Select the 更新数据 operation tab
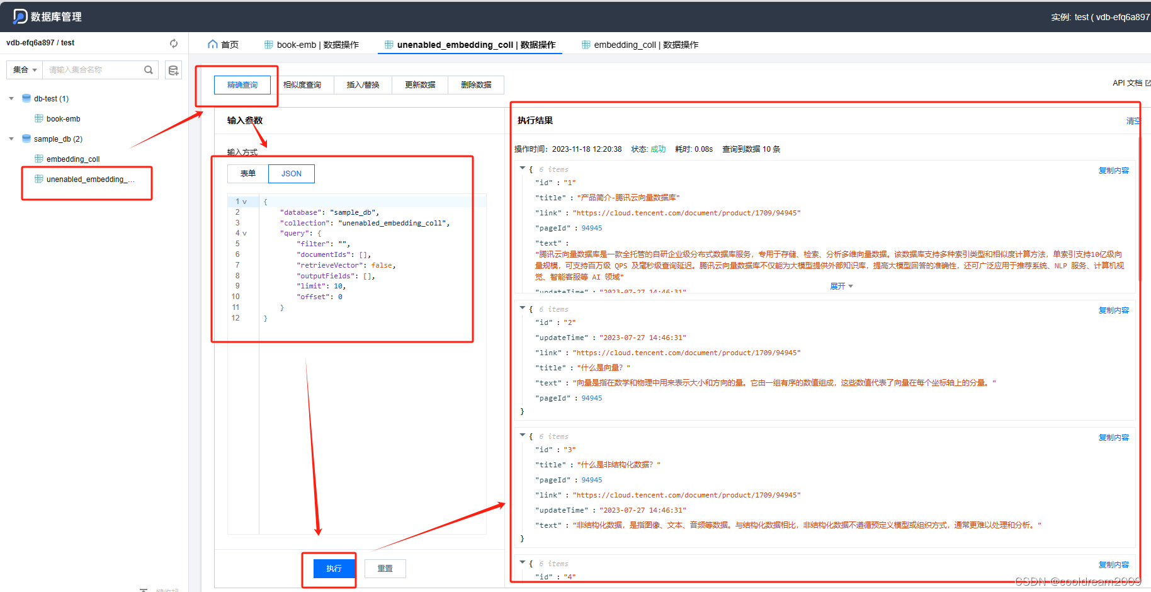1151x592 pixels. 420,85
